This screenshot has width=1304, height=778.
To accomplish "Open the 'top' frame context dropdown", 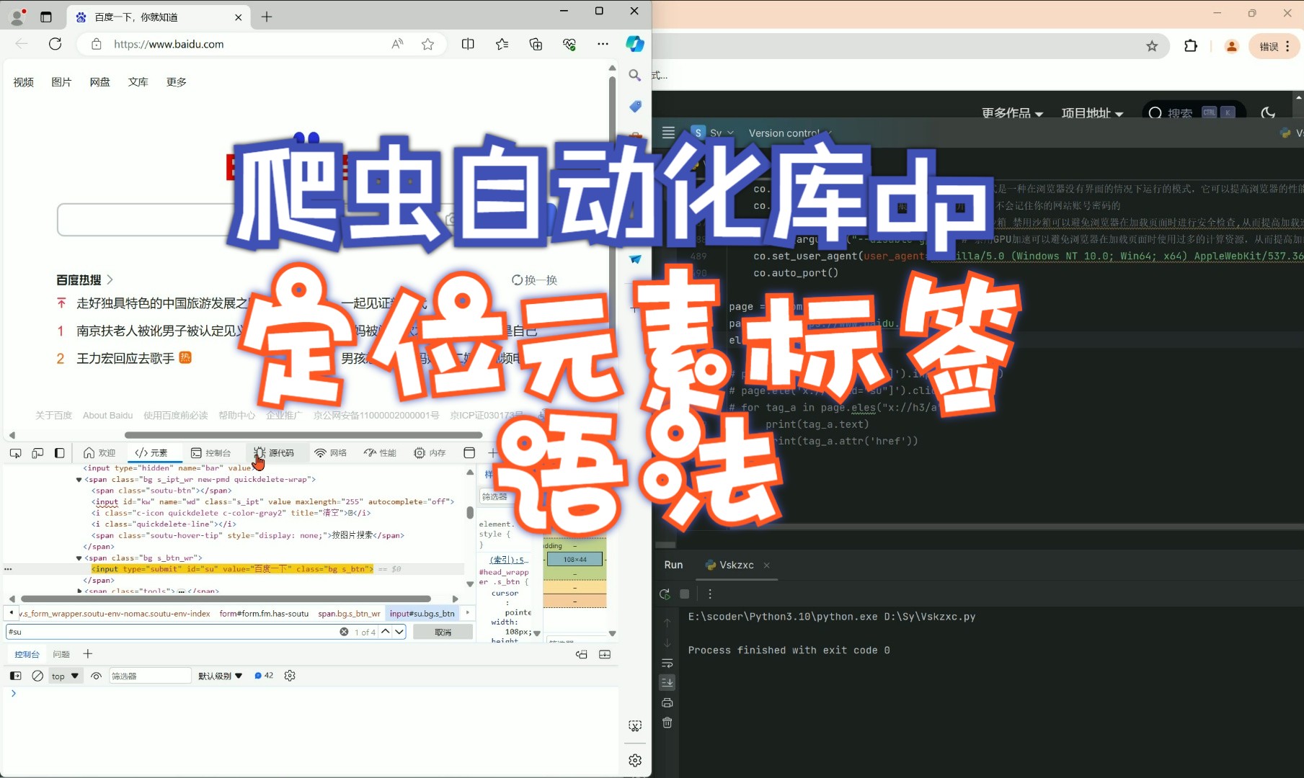I will coord(63,676).
